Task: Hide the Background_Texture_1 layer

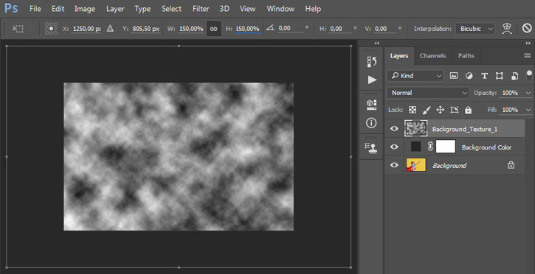Action: (x=394, y=129)
